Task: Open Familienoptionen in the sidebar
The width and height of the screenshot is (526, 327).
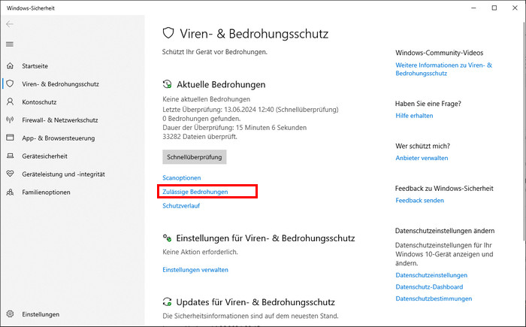Action: coord(47,192)
